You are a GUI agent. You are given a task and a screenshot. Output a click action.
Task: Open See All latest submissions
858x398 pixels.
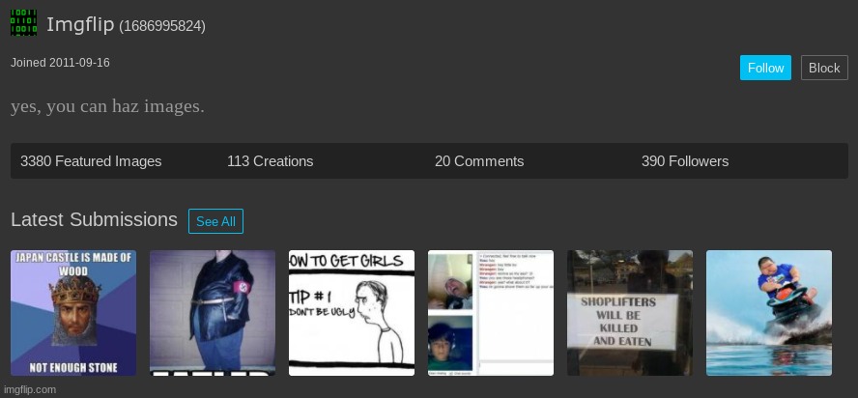click(x=215, y=221)
